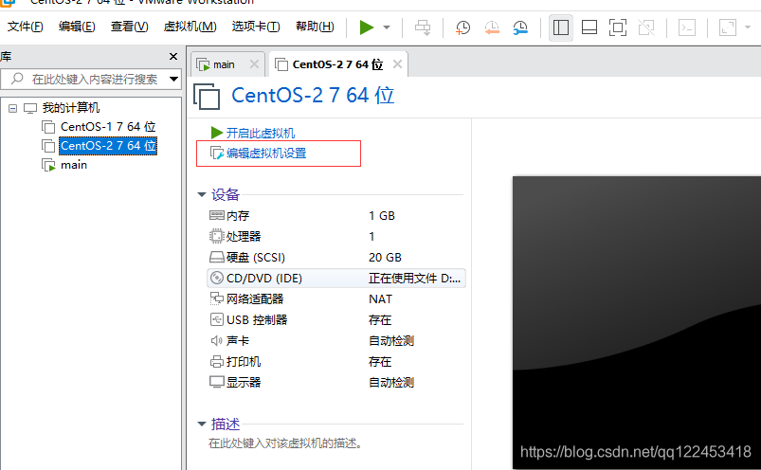The height and width of the screenshot is (470, 761).
Task: Click the unity mode toolbar icon
Action: pyautogui.click(x=646, y=27)
